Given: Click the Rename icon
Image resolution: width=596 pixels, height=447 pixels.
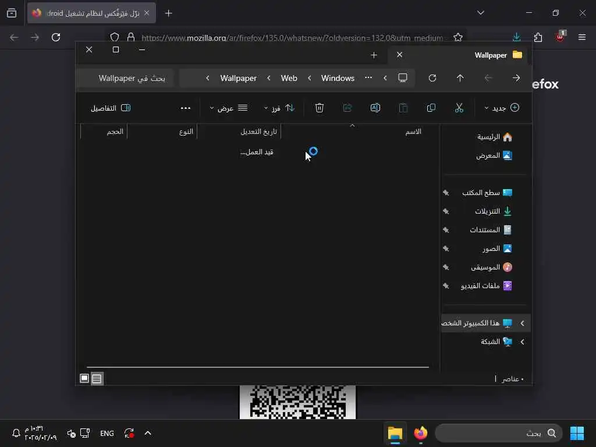Looking at the screenshot, I should click(375, 108).
